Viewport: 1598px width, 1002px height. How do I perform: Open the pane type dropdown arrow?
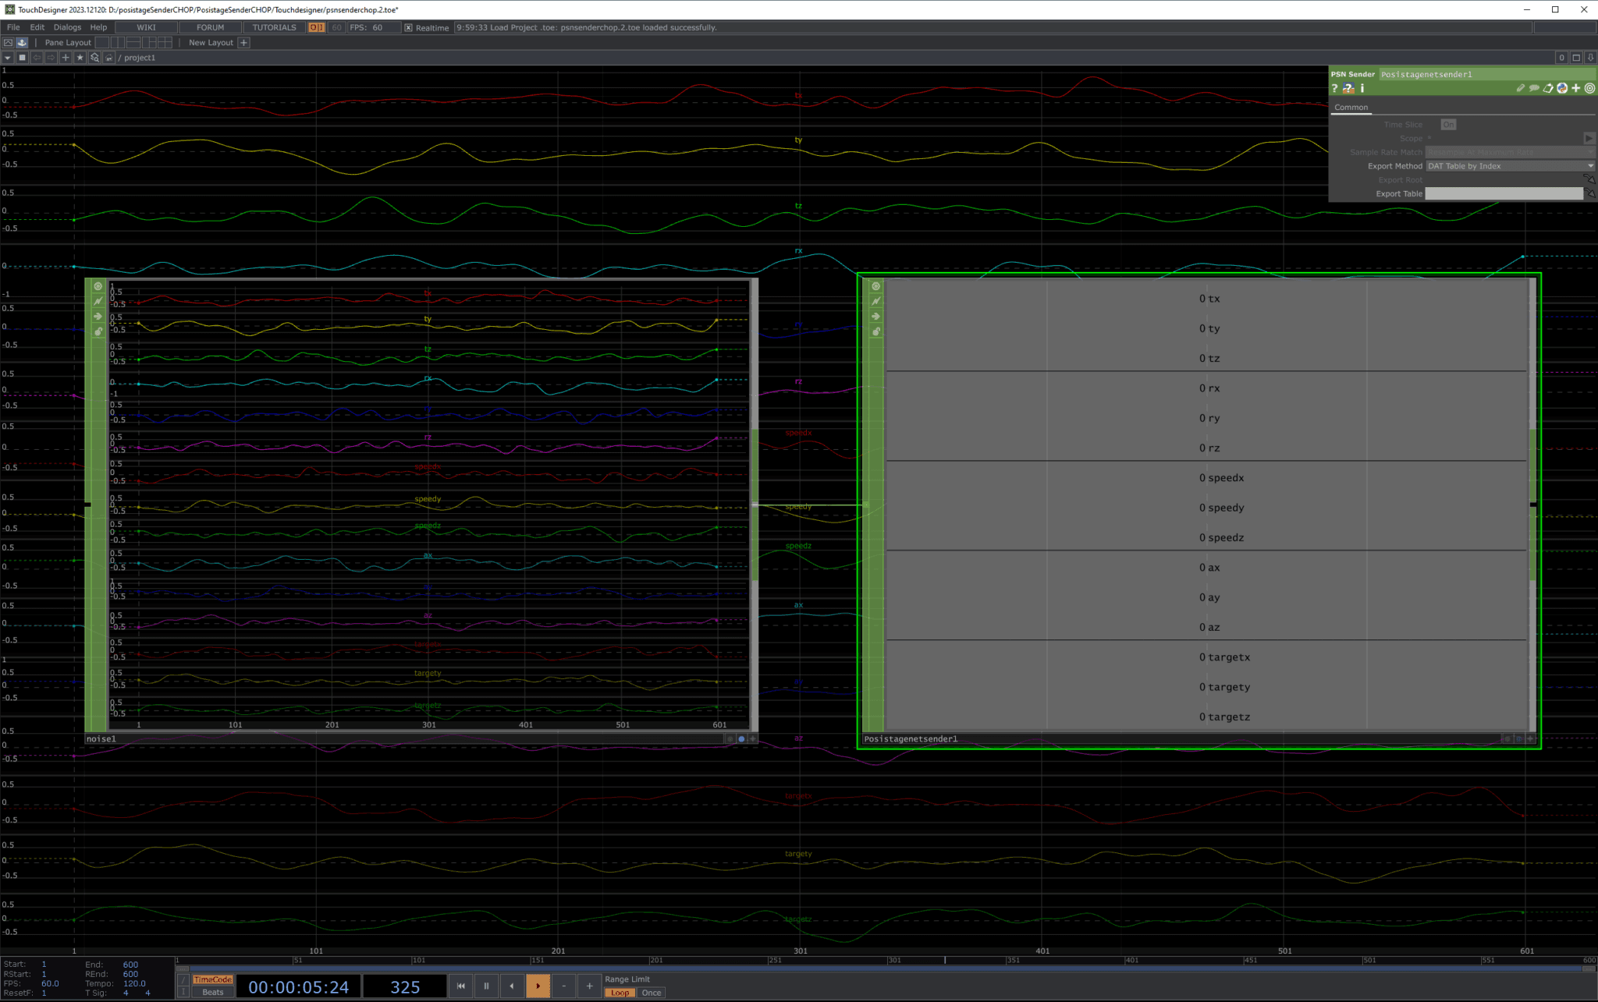tap(8, 58)
